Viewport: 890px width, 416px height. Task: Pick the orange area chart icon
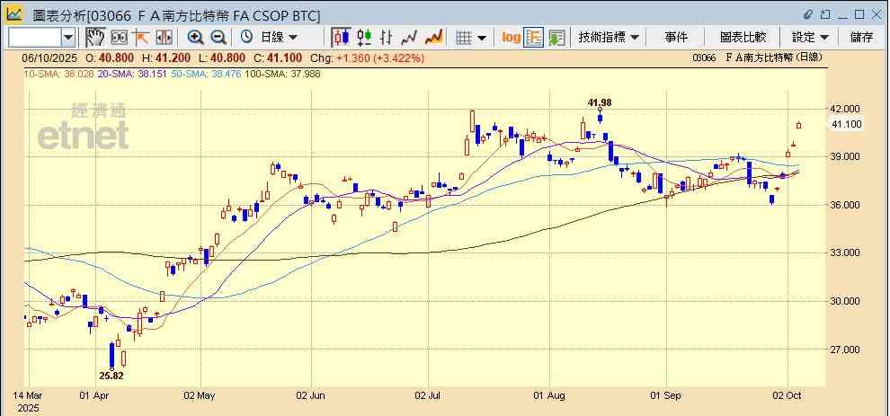[433, 37]
